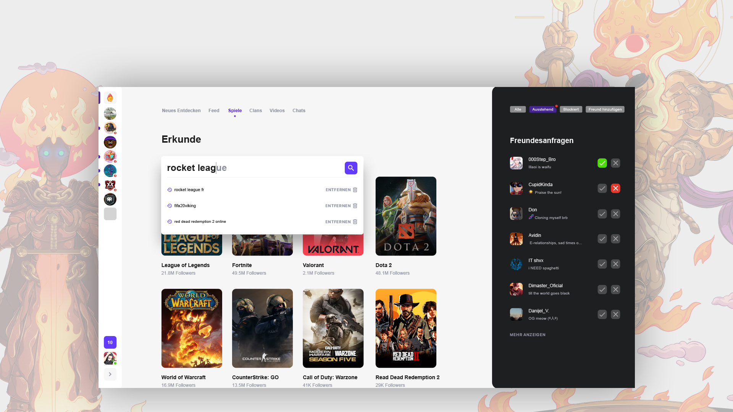Expand more requests via Mehr Anzeigen
Screen dimensions: 733x412
click(x=528, y=335)
